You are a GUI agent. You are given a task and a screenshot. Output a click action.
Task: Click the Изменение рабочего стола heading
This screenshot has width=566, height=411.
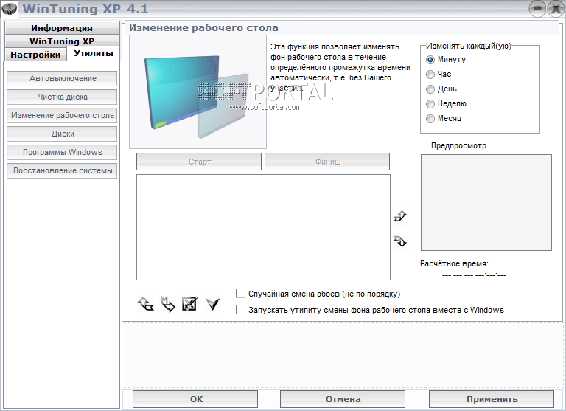pyautogui.click(x=203, y=28)
